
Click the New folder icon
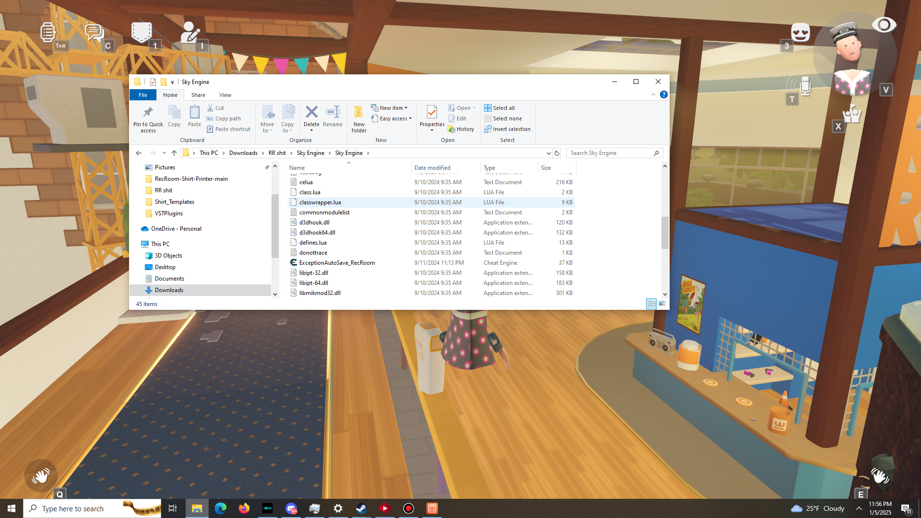358,113
